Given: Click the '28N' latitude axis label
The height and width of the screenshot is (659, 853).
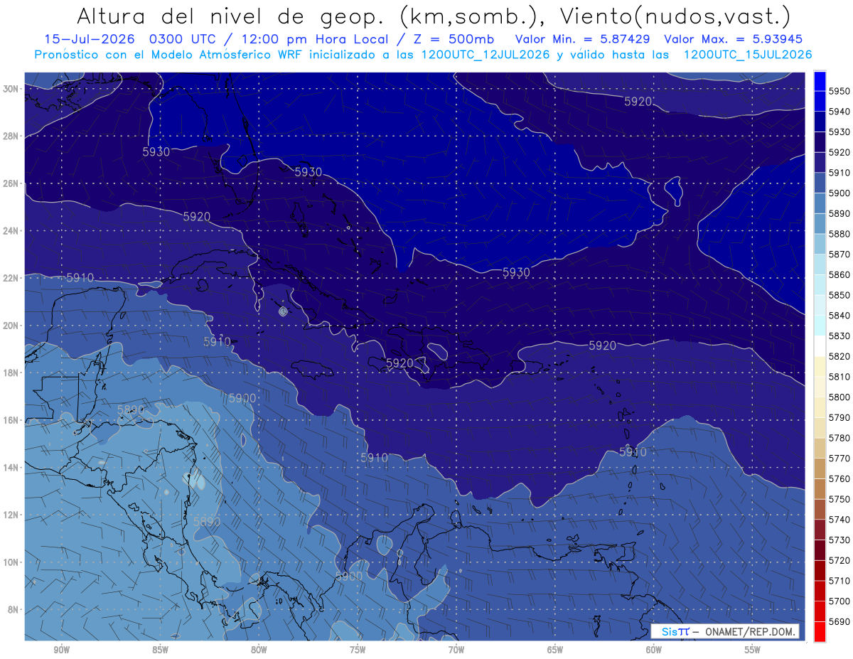Looking at the screenshot, I should click(x=11, y=136).
